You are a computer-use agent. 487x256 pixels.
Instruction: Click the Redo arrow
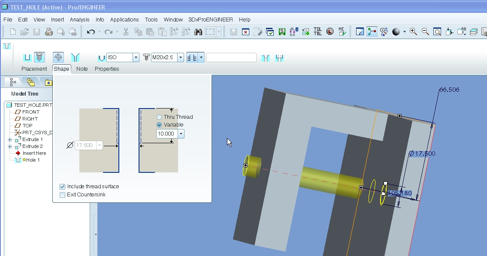click(x=109, y=32)
